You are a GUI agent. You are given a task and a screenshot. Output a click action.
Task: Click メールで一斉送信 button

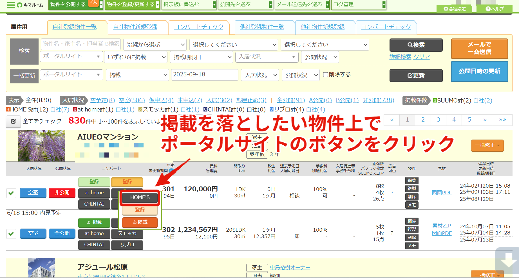click(x=479, y=48)
